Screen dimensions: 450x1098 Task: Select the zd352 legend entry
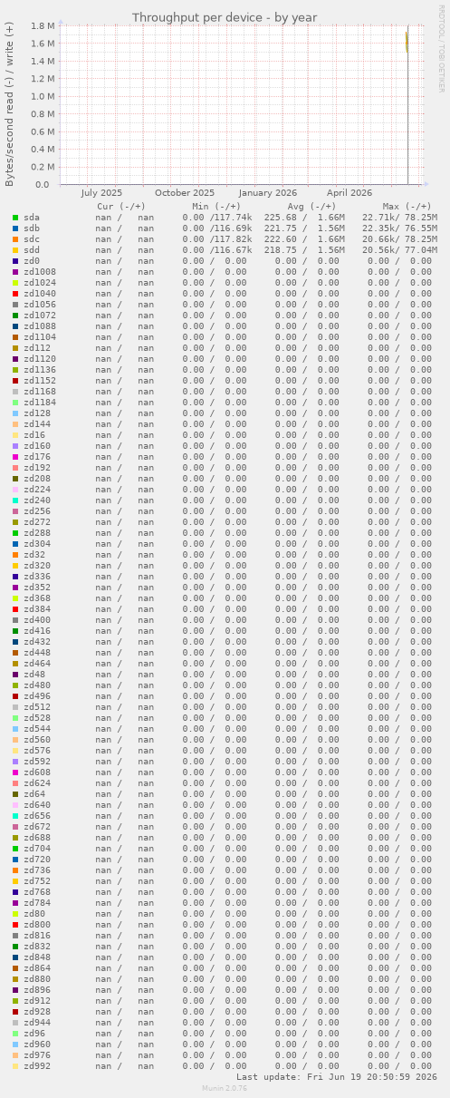click(37, 588)
